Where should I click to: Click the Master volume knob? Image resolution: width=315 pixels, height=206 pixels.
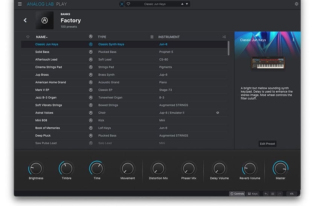[280, 168]
